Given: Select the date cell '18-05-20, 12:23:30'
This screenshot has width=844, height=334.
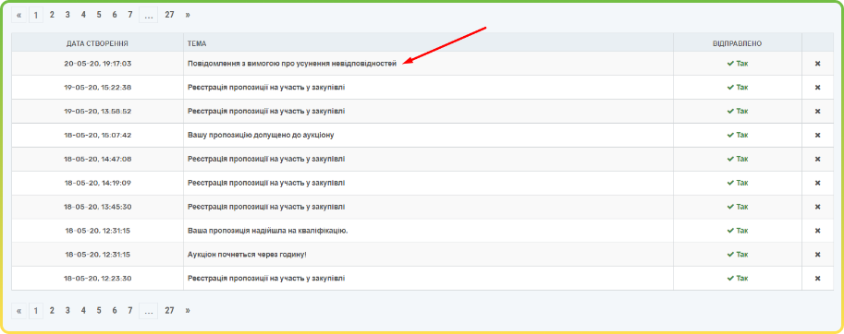Looking at the screenshot, I should (x=97, y=279).
